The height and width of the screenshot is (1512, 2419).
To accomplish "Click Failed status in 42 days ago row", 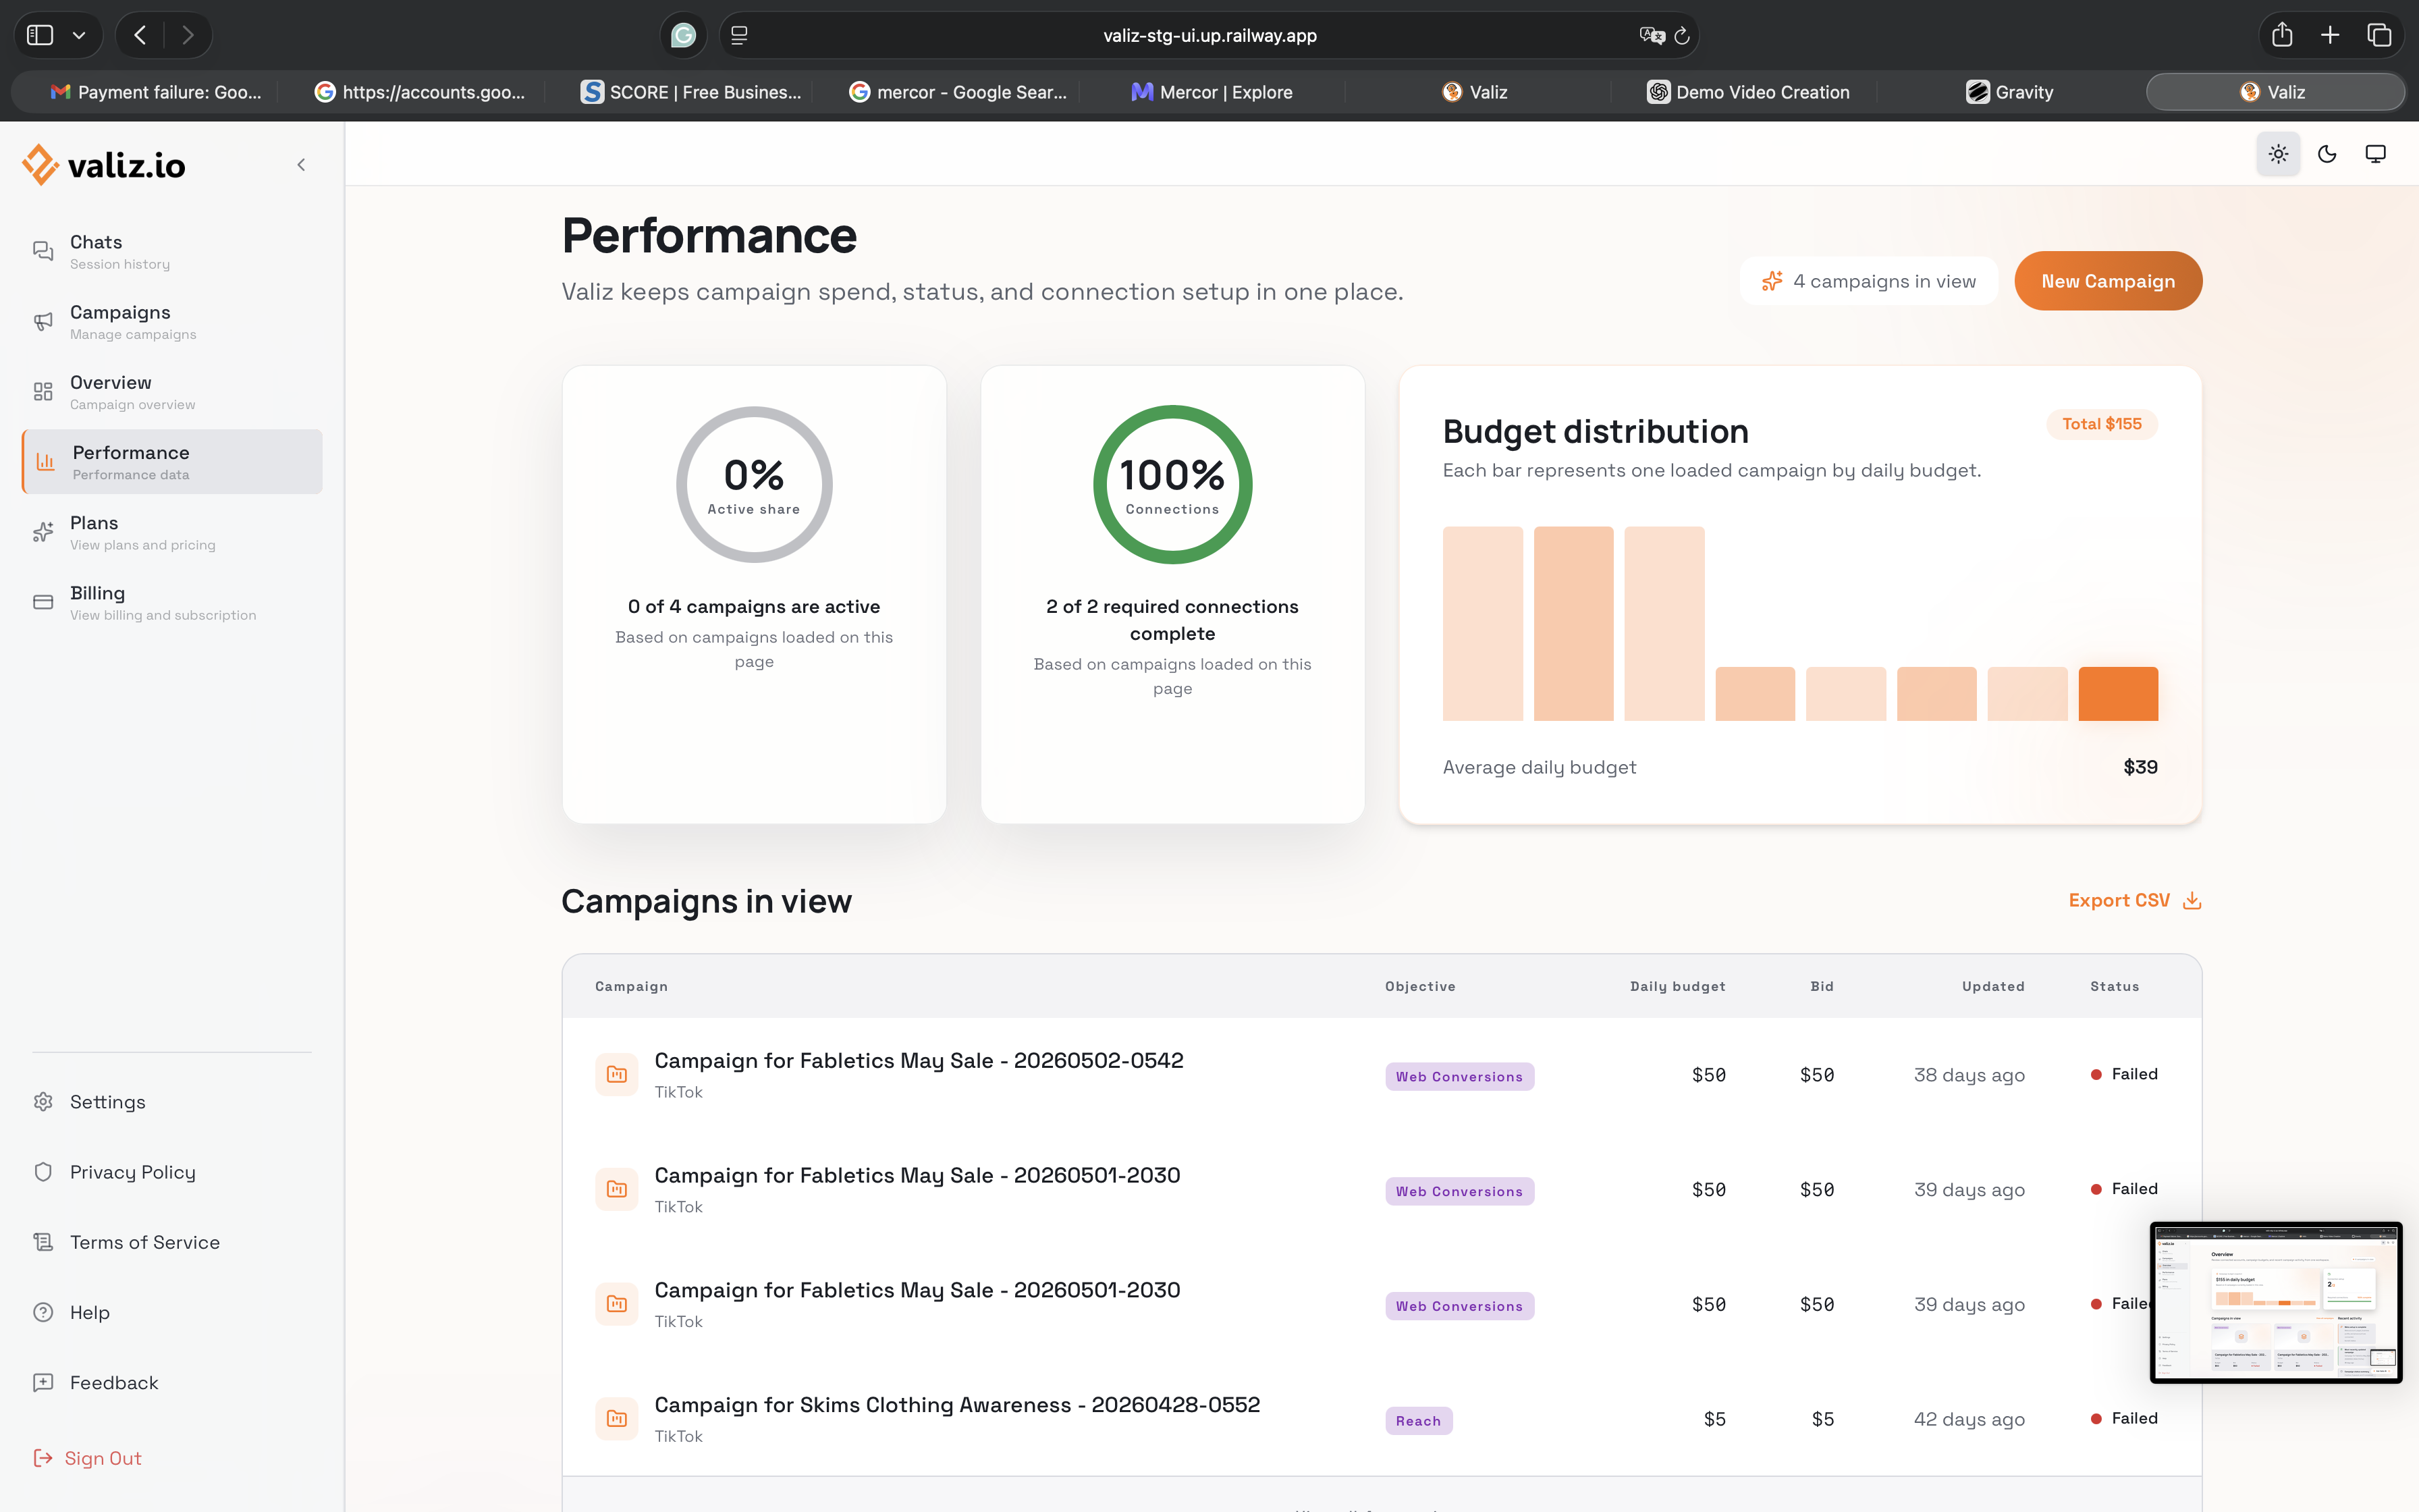I will [x=2124, y=1418].
